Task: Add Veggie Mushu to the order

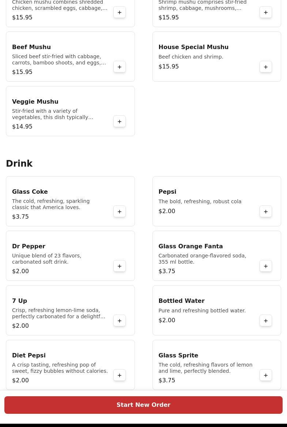Action: pyautogui.click(x=120, y=122)
